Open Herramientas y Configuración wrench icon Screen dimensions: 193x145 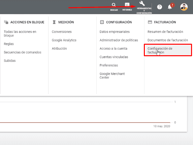pos(142,4)
